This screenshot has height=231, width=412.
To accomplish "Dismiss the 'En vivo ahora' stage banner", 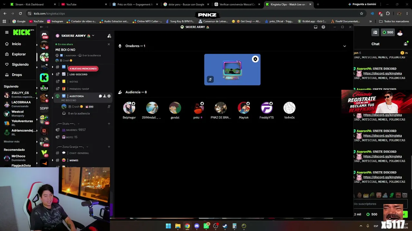I will [x=109, y=44].
